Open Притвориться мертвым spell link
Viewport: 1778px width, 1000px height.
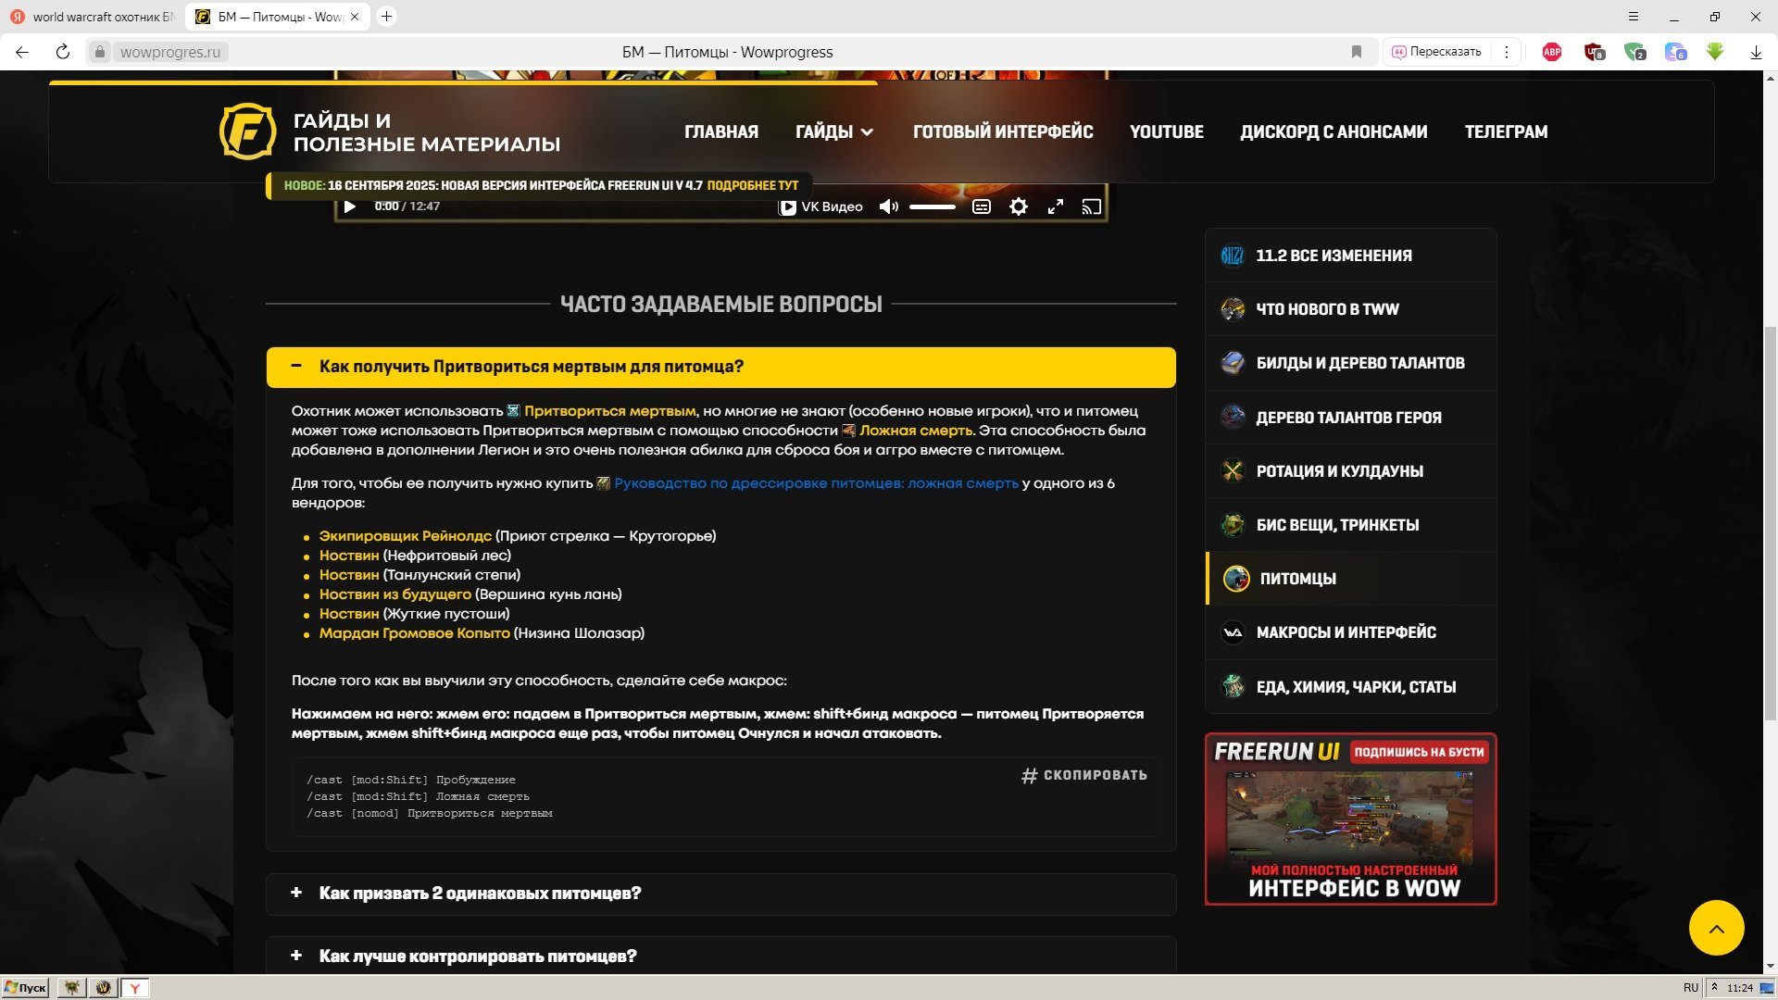point(609,411)
